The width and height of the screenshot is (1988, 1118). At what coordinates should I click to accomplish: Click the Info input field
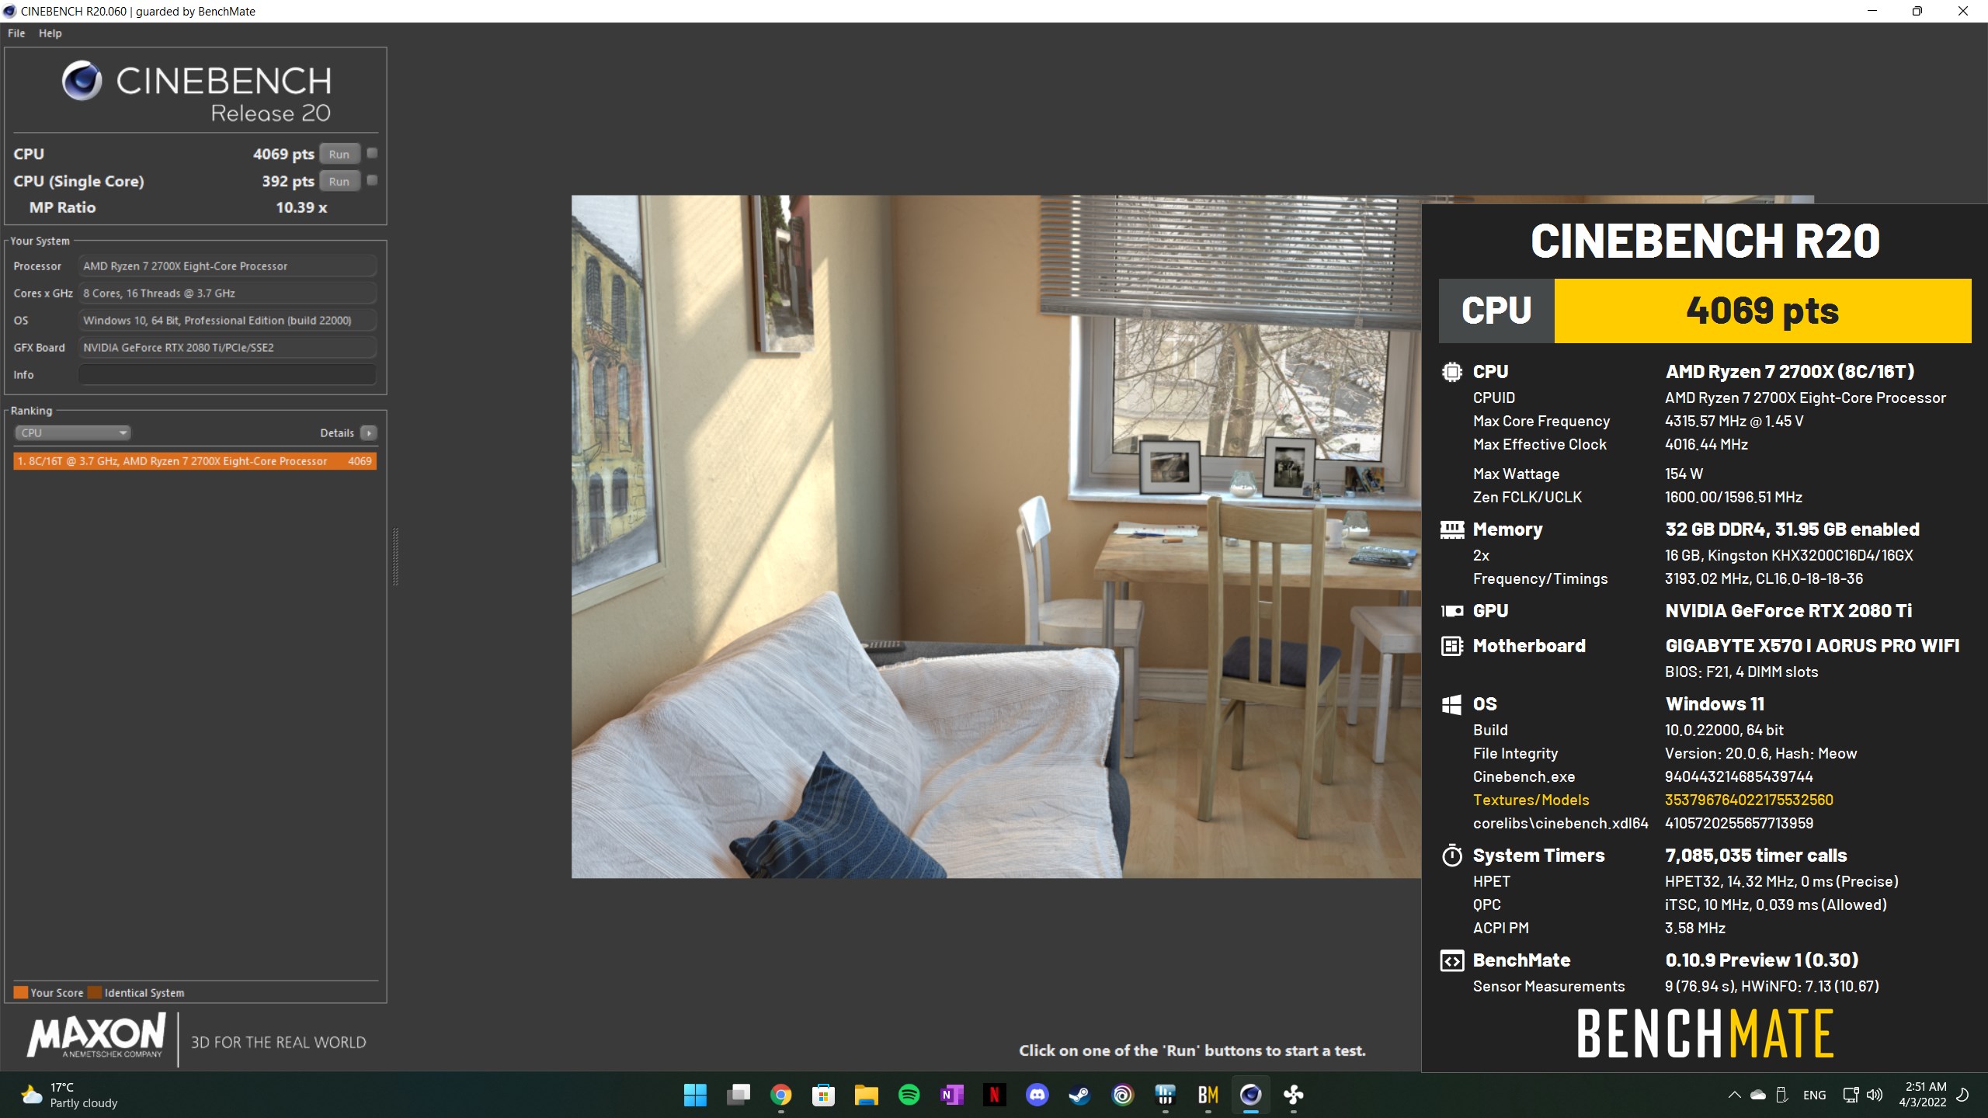228,374
